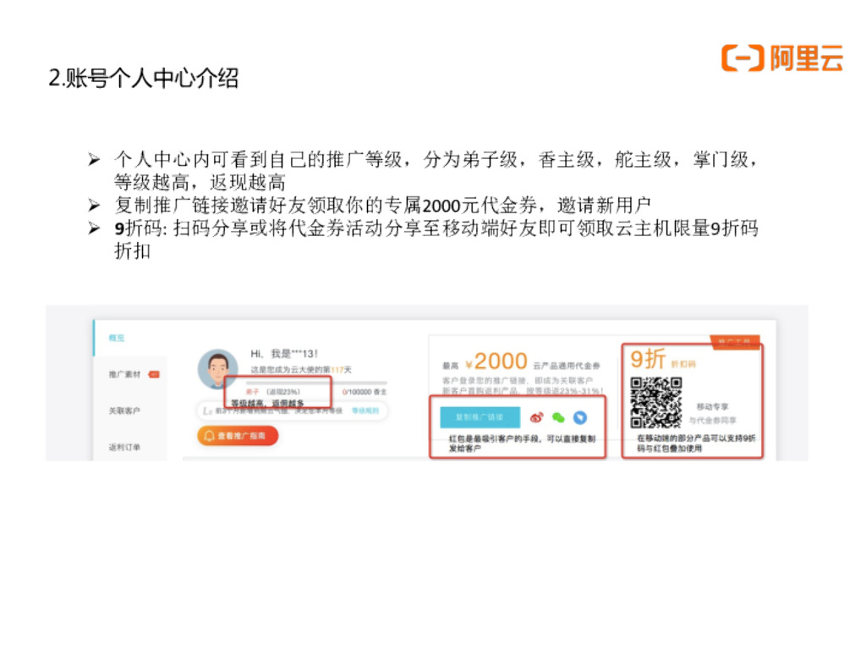The width and height of the screenshot is (866, 650).
Task: Click the red badge beside 推广素材
Action: coord(154,374)
